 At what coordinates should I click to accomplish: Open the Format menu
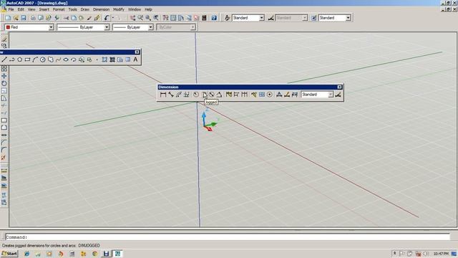[x=59, y=9]
